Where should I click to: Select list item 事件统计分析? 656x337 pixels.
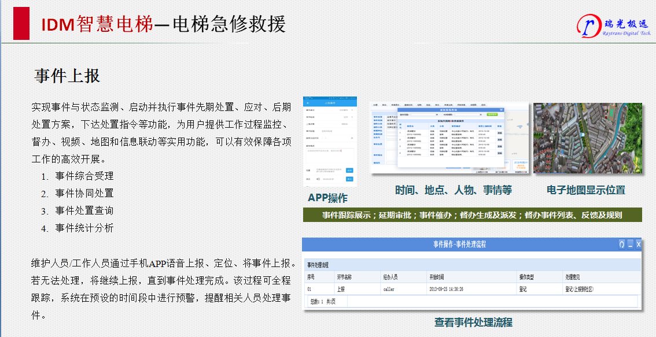84,228
